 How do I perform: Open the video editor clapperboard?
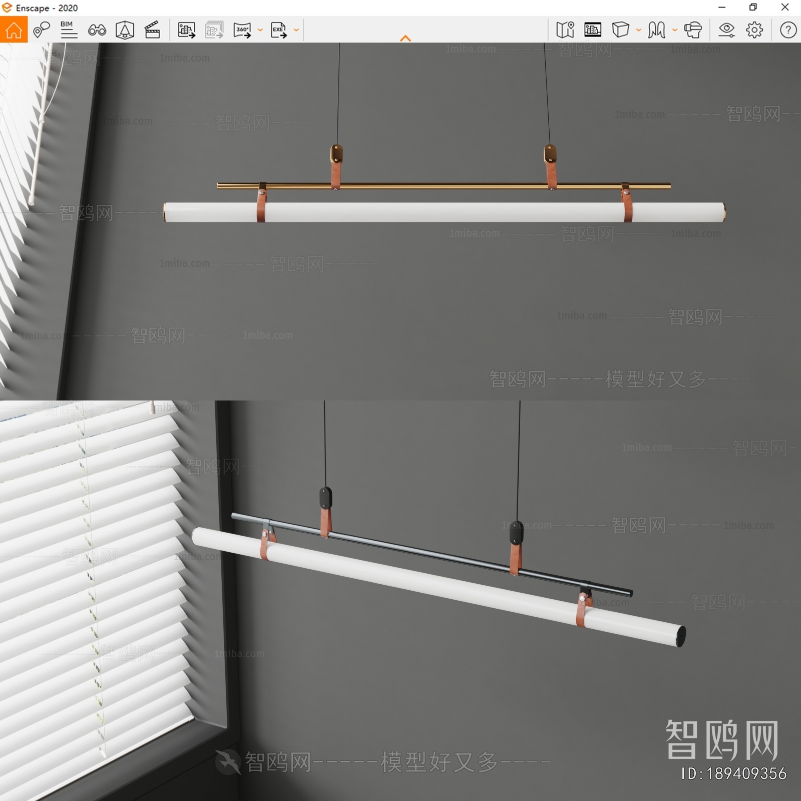point(152,30)
